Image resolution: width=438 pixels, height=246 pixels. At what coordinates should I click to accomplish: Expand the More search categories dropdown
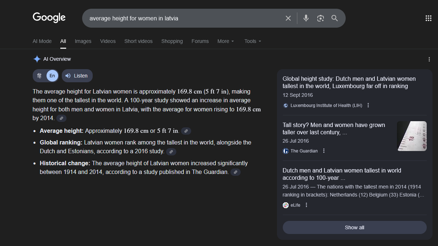[x=226, y=41]
